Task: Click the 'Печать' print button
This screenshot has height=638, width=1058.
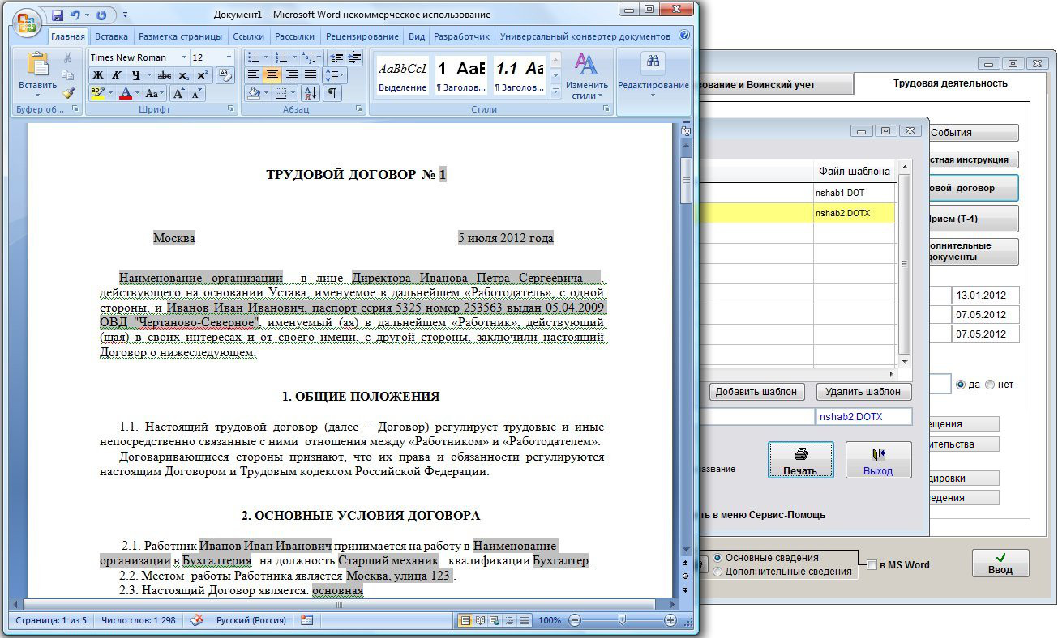Action: coord(800,460)
